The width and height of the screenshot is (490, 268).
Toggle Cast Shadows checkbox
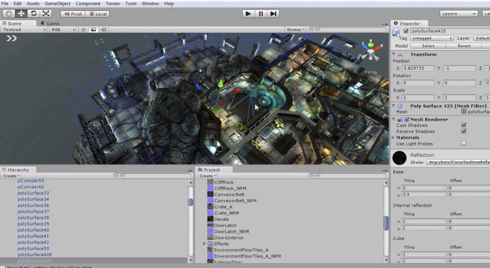click(464, 125)
